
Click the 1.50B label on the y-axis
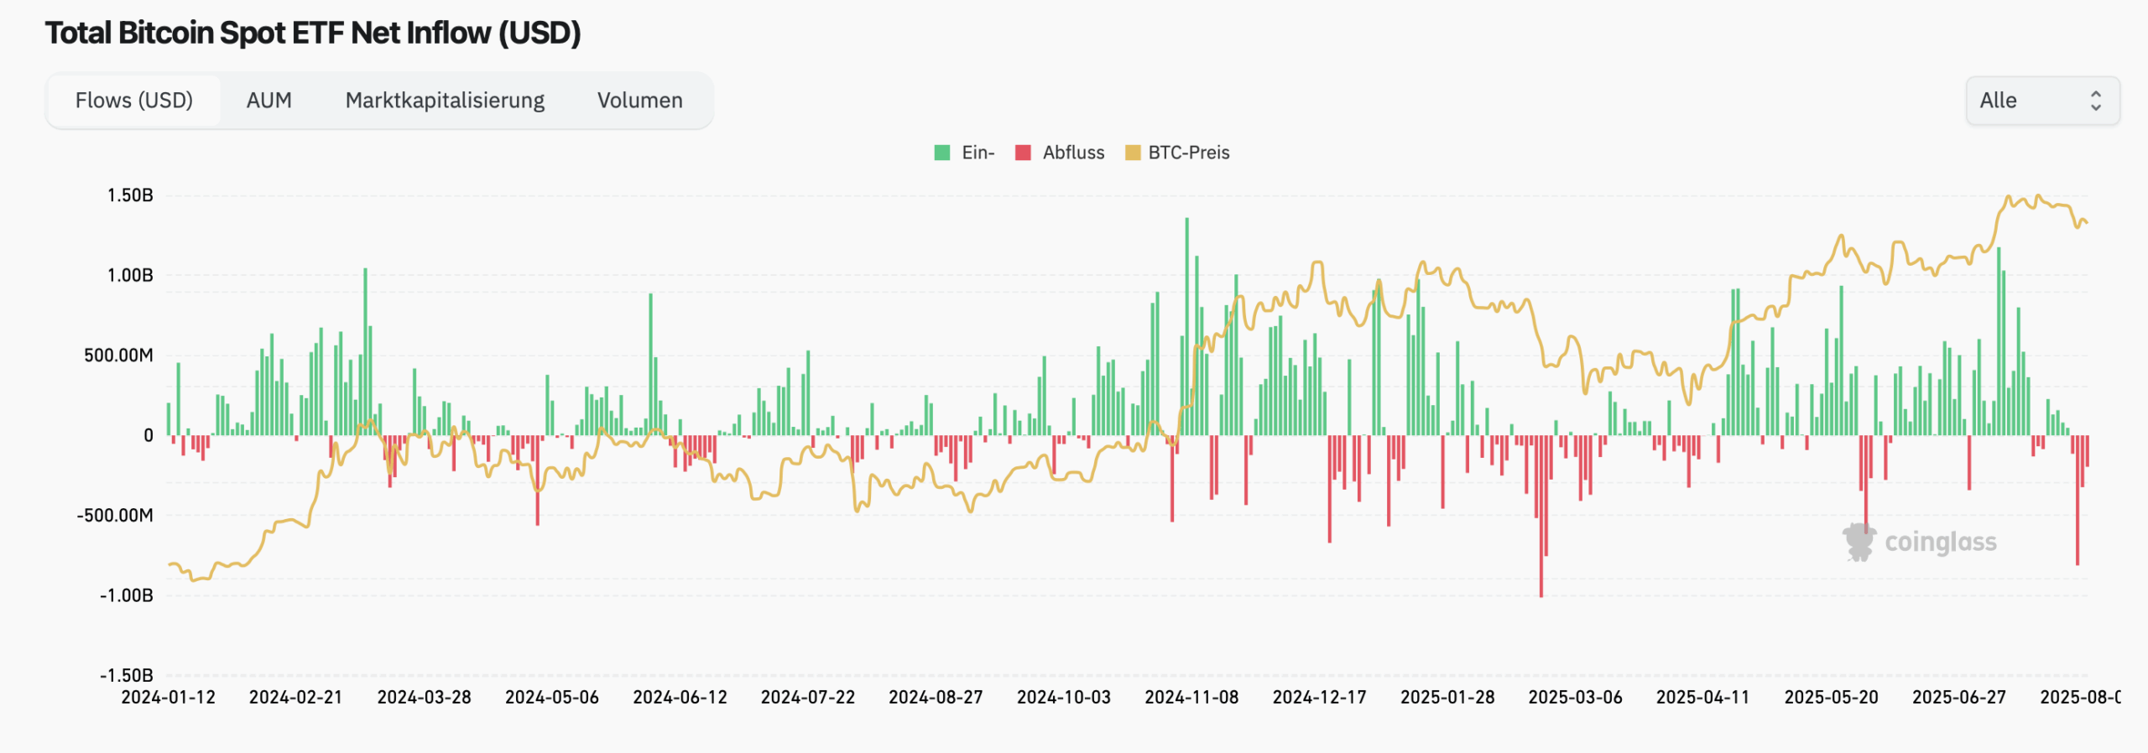130,195
